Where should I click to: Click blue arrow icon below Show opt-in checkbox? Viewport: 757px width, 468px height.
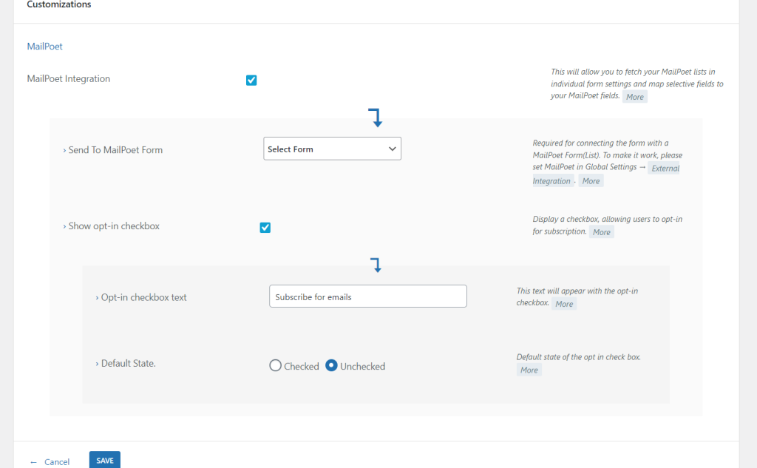click(x=376, y=265)
